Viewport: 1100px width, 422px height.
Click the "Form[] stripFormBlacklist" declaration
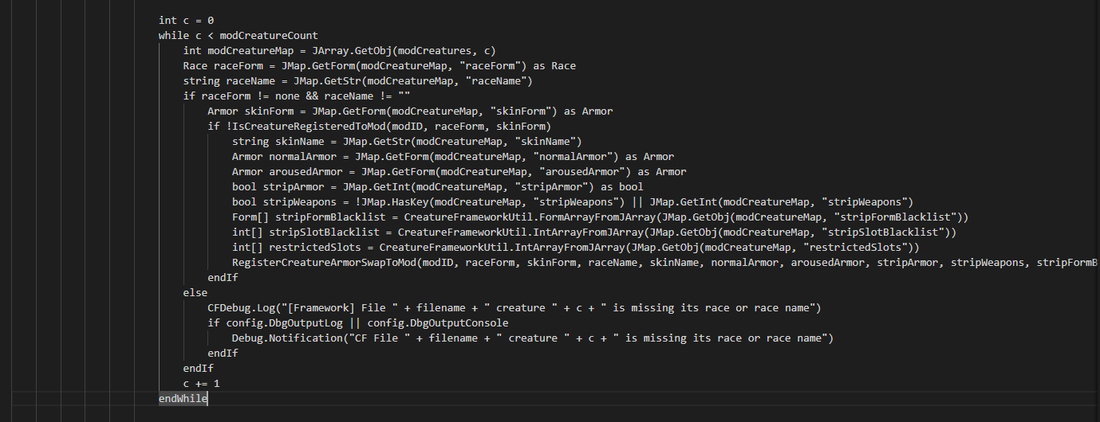click(x=600, y=217)
